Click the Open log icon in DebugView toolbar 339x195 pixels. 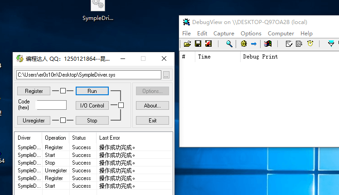pos(187,44)
